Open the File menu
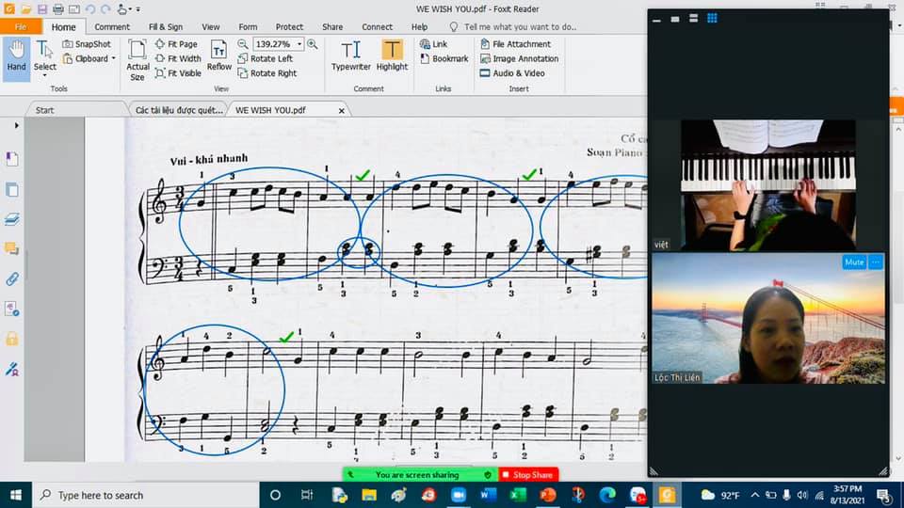 21,26
